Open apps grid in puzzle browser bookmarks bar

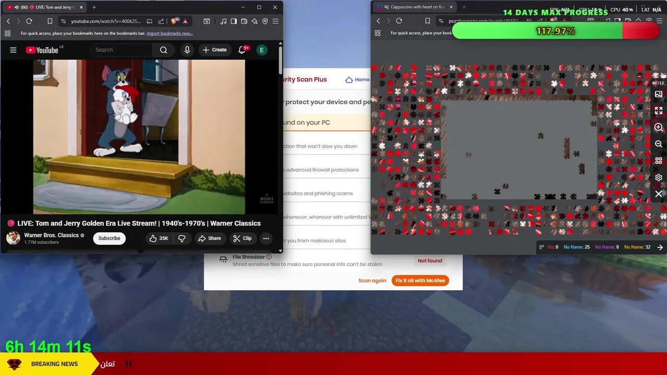[x=378, y=33]
